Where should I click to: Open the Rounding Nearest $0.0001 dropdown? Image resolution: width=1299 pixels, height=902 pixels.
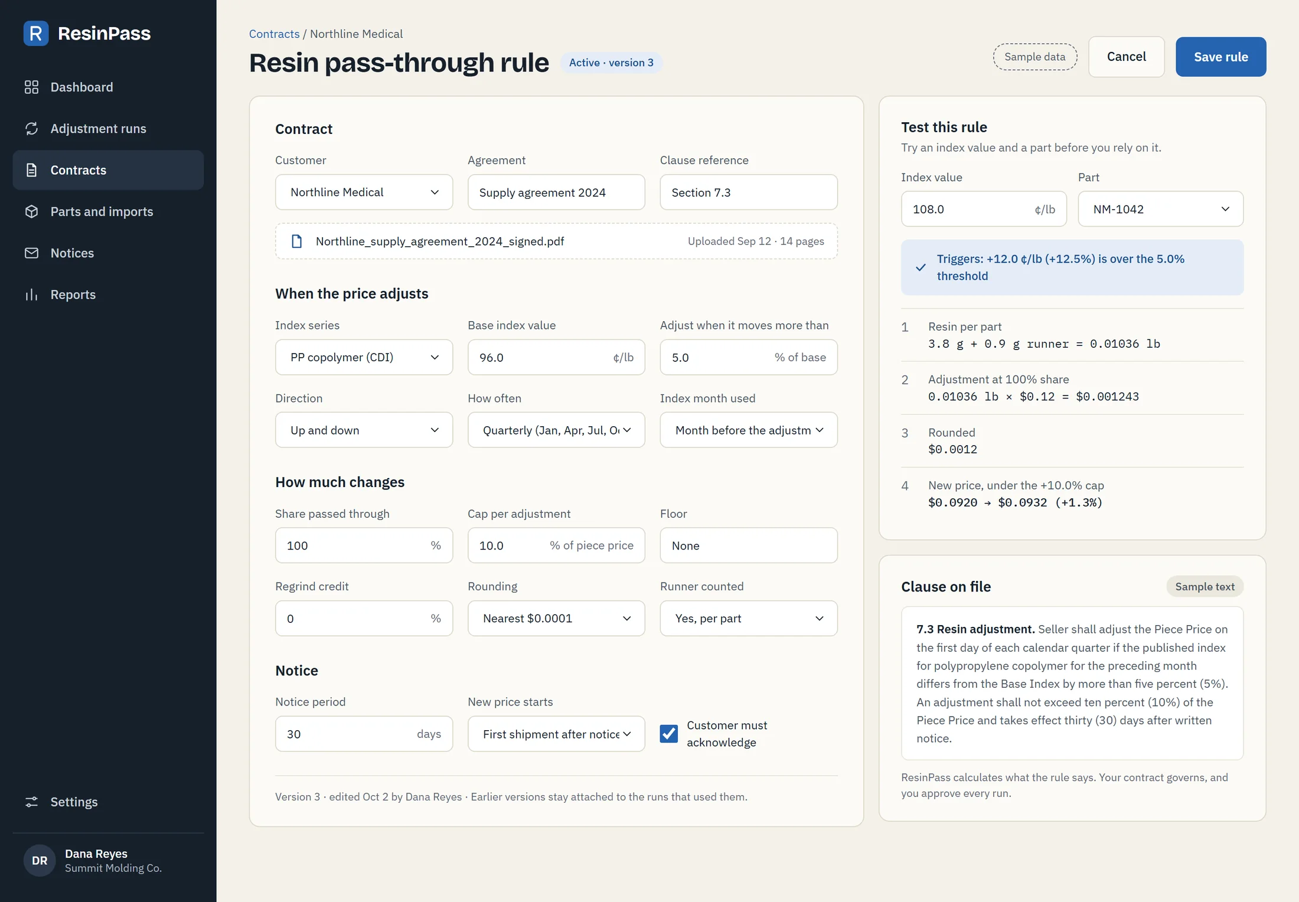click(x=556, y=619)
